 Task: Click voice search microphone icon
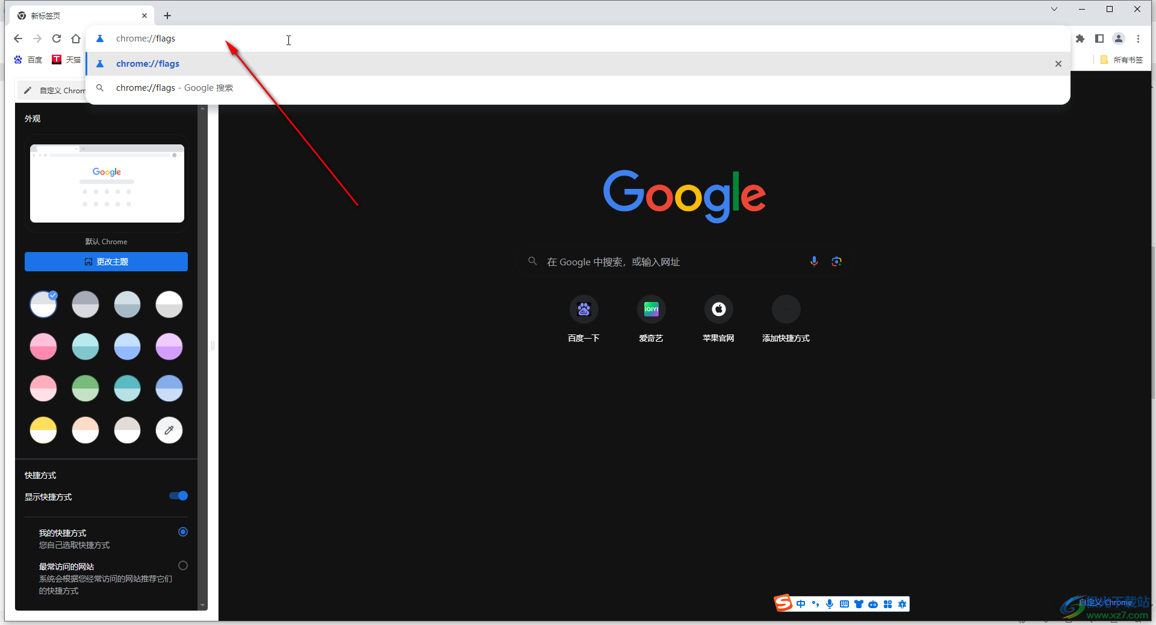click(814, 261)
